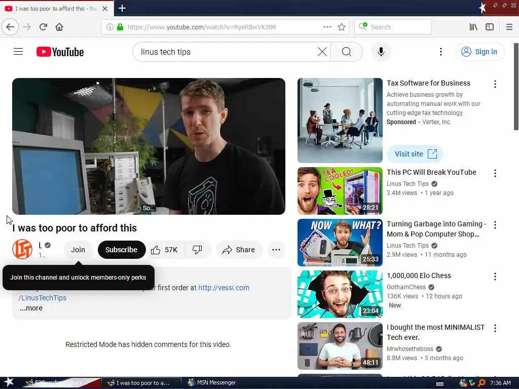Open 'I bought the most MINIMALIST' thumbnail
Image resolution: width=519 pixels, height=389 pixels.
pos(340,345)
